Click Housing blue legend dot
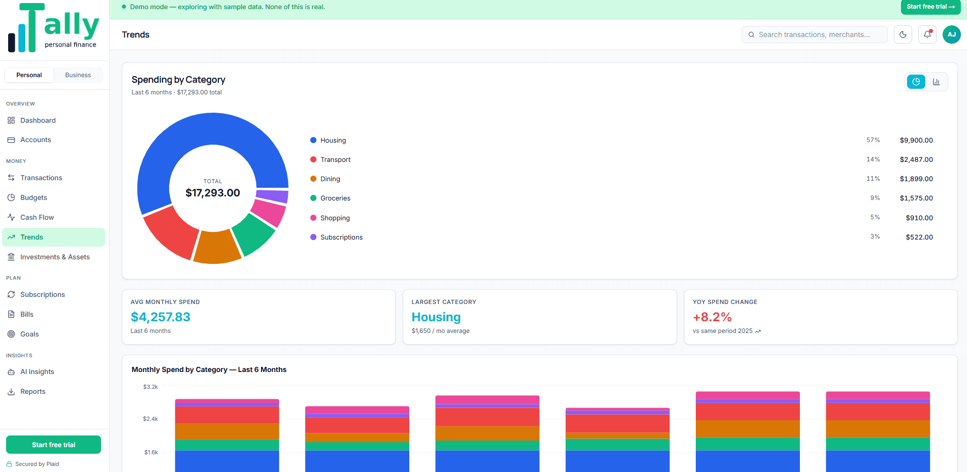Viewport: 967px width, 472px height. (x=313, y=140)
